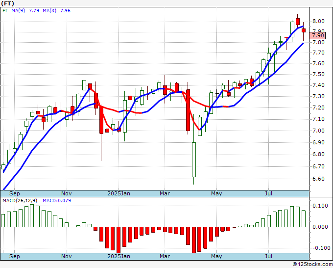Click 2025Jan on the price chart time axis
This screenshot has height=268, width=333.
pyautogui.click(x=119, y=193)
